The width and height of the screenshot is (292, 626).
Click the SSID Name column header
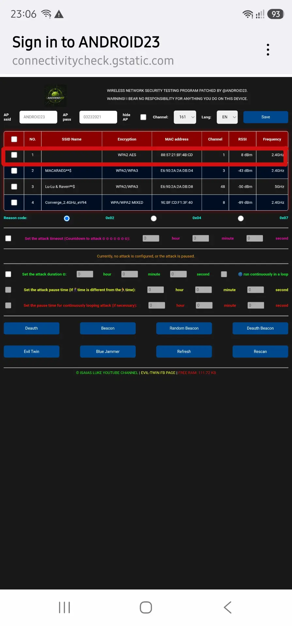click(x=72, y=139)
